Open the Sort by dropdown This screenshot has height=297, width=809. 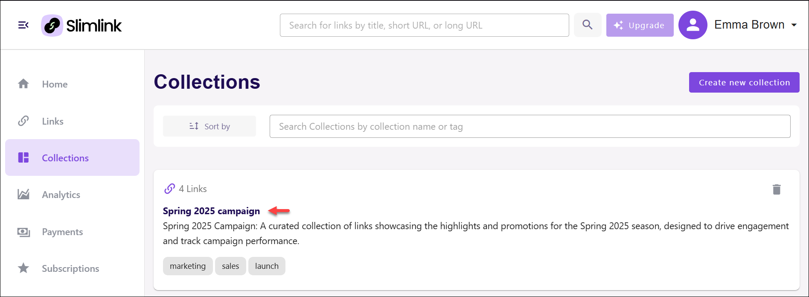point(210,126)
